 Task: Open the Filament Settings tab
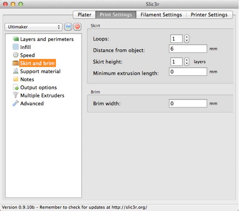point(161,15)
